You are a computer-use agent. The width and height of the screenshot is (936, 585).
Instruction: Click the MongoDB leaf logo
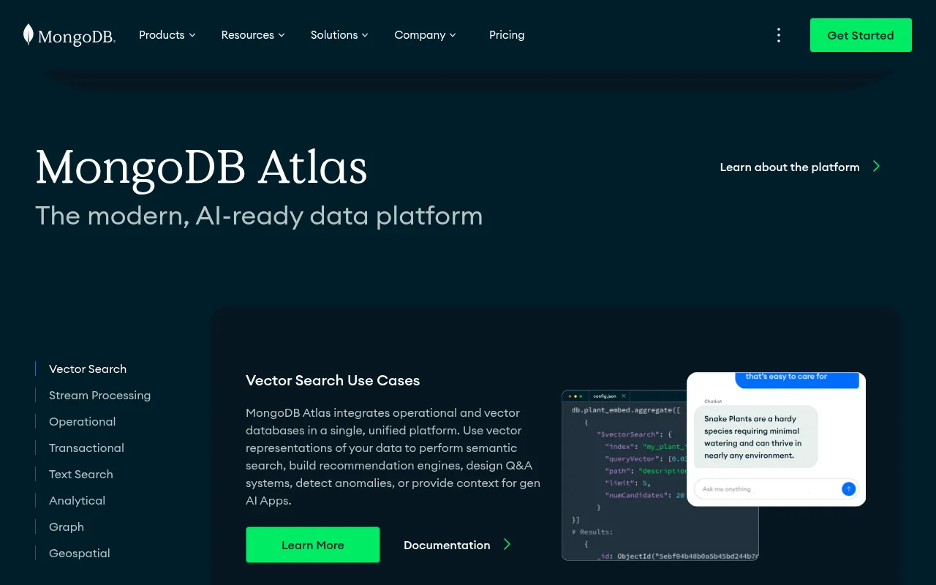28,34
